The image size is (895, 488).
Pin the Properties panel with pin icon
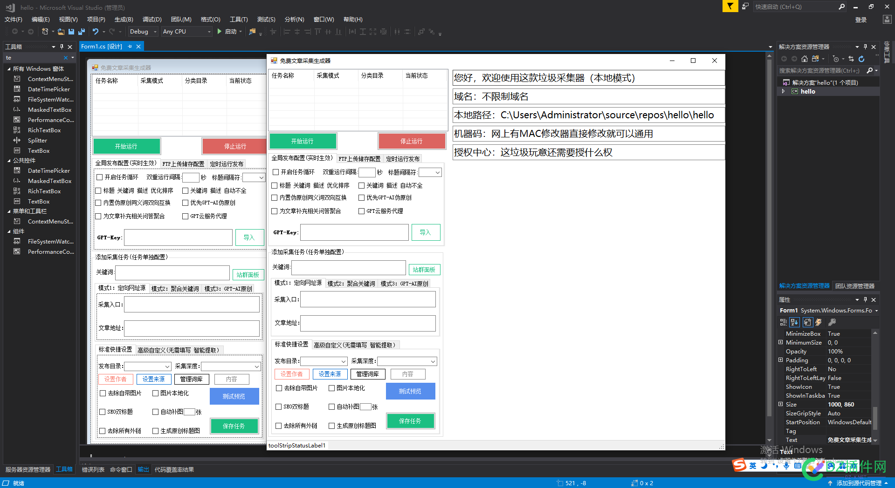click(x=865, y=299)
